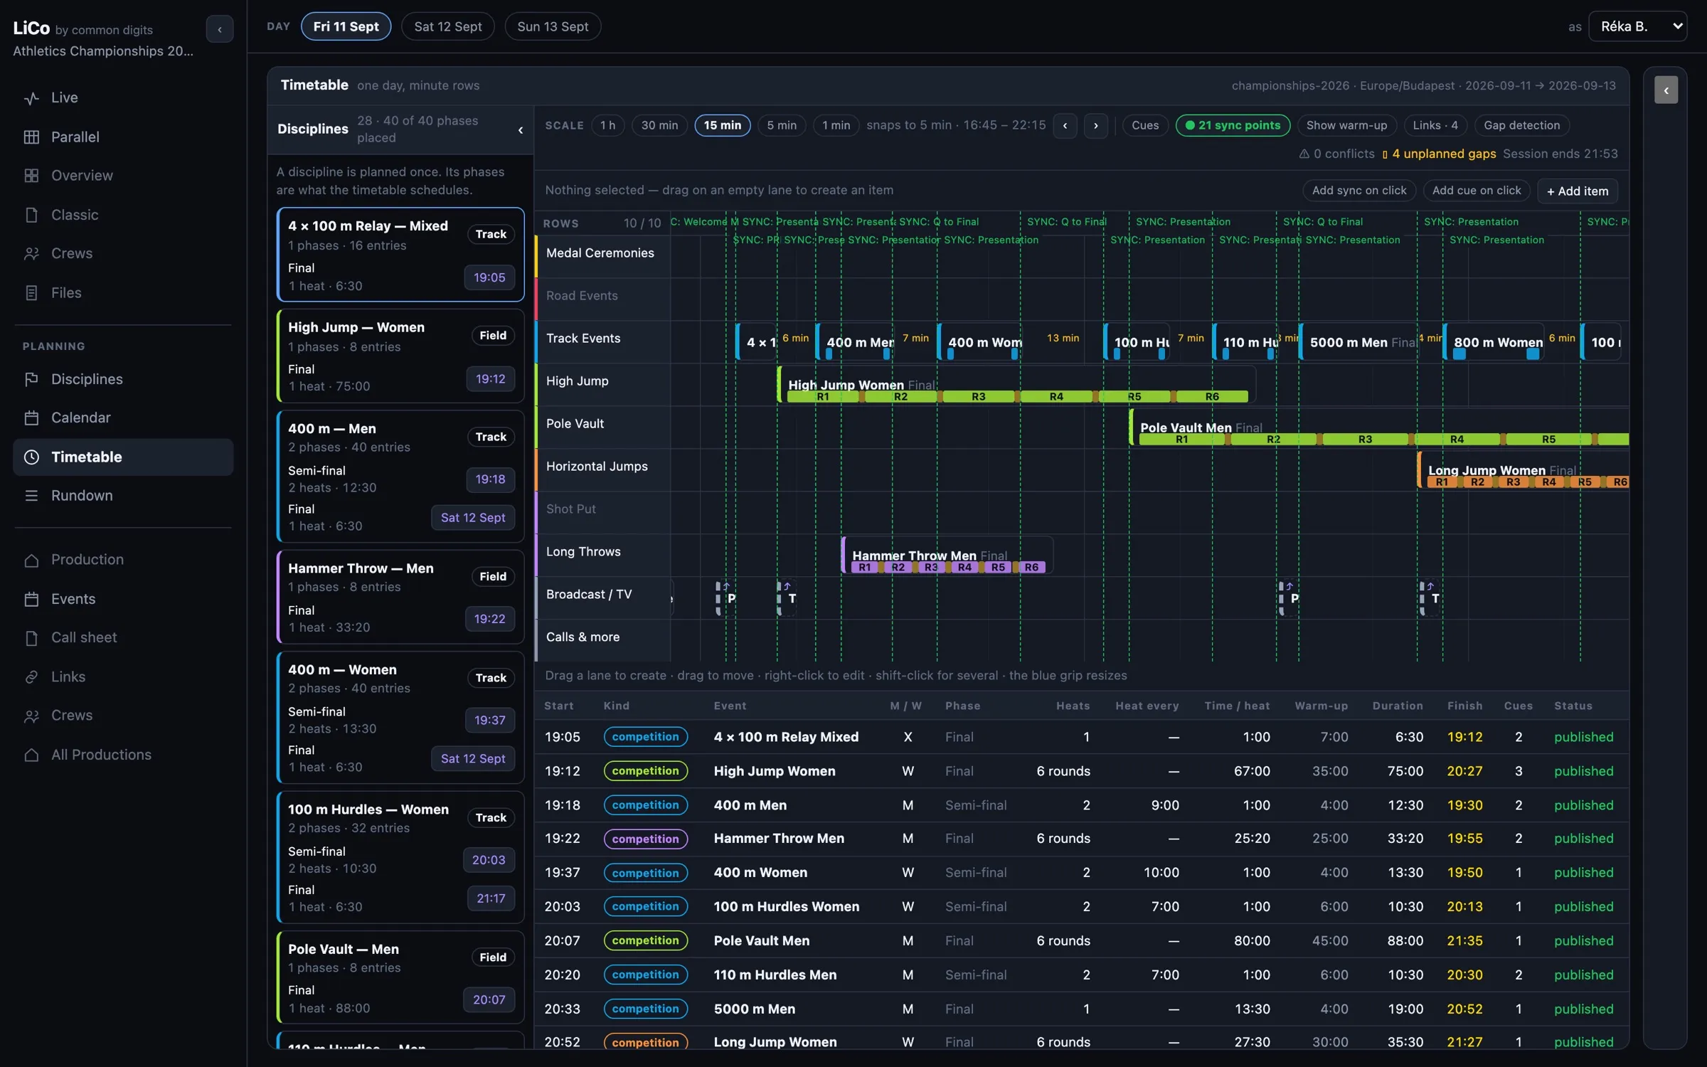Expand the right side panel
The width and height of the screenshot is (1707, 1067).
[1666, 90]
